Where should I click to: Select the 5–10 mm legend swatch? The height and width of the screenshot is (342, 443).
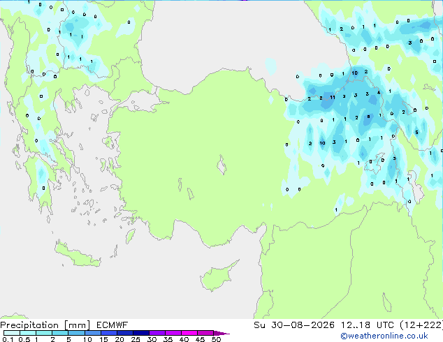[x=76, y=333]
